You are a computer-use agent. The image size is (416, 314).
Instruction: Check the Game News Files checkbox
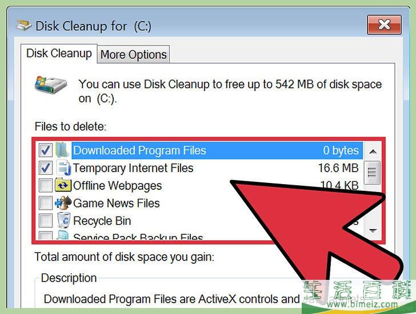pos(46,203)
